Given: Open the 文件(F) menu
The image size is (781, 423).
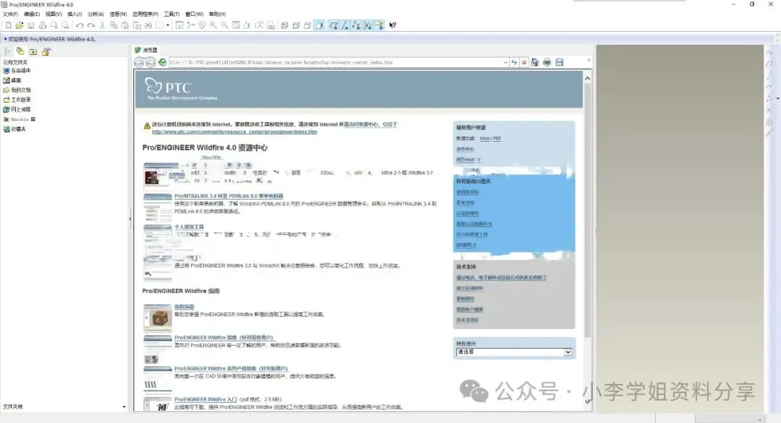Looking at the screenshot, I should 10,14.
